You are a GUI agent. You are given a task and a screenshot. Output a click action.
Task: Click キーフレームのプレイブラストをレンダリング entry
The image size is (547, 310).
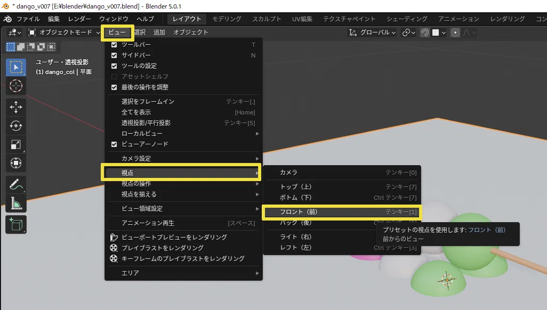click(x=183, y=258)
